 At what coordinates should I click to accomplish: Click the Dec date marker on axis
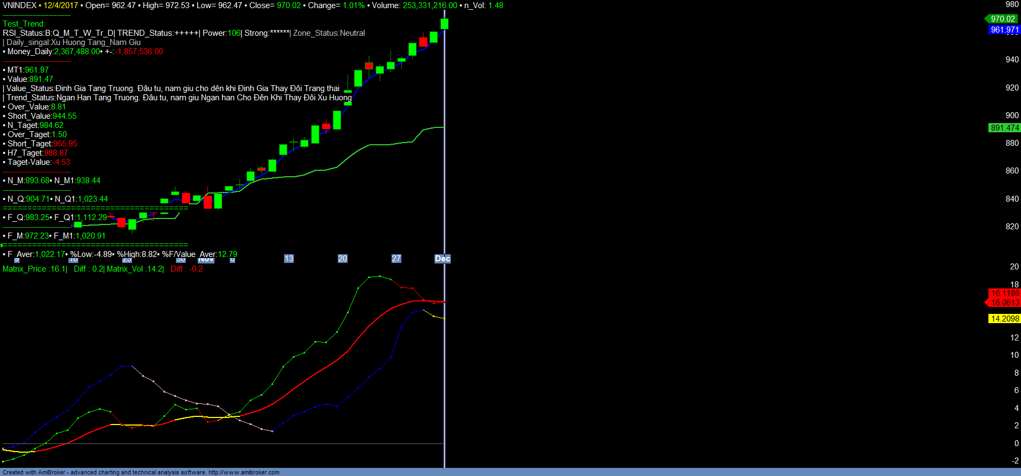(442, 259)
